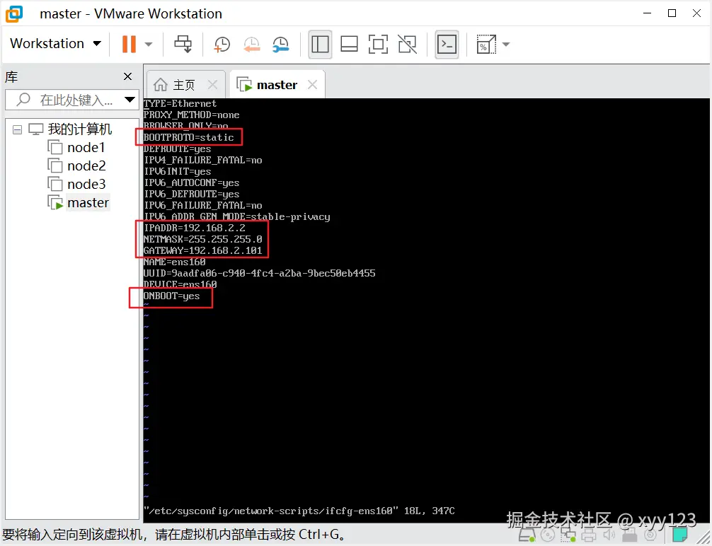Maximize the VMware Workstation window
This screenshot has height=546, width=712.
pyautogui.click(x=672, y=13)
